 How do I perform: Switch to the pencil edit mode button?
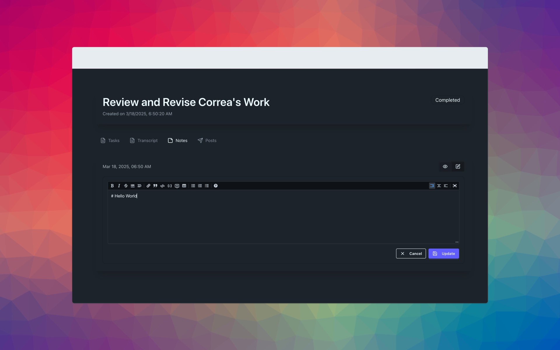click(458, 167)
